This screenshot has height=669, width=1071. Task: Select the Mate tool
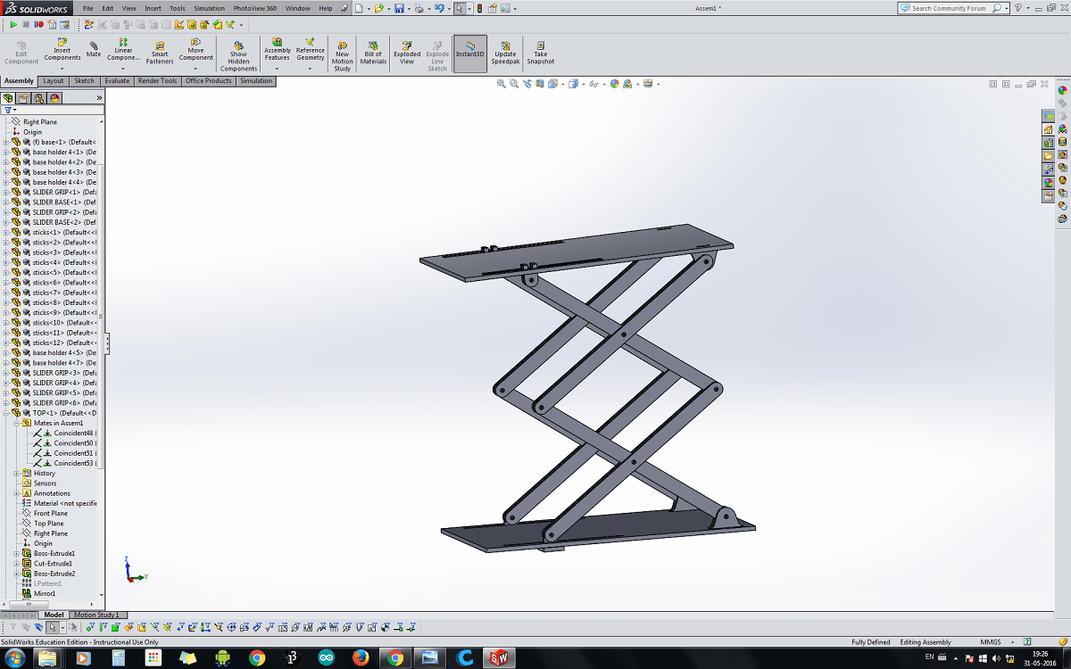pos(94,48)
